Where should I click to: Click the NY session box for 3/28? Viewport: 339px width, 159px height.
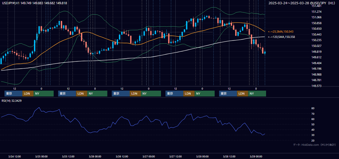(257, 94)
